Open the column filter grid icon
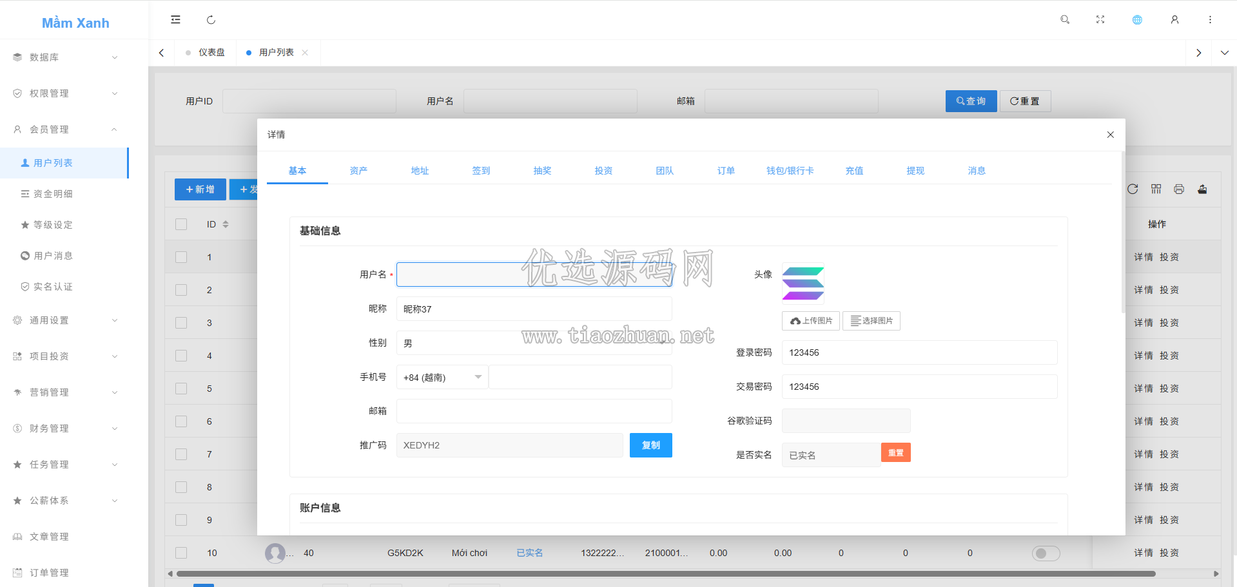The height and width of the screenshot is (587, 1237). point(1156,189)
